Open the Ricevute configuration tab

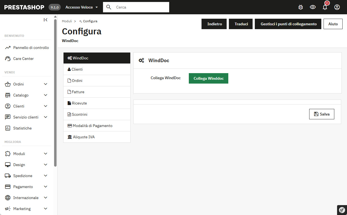coord(97,103)
